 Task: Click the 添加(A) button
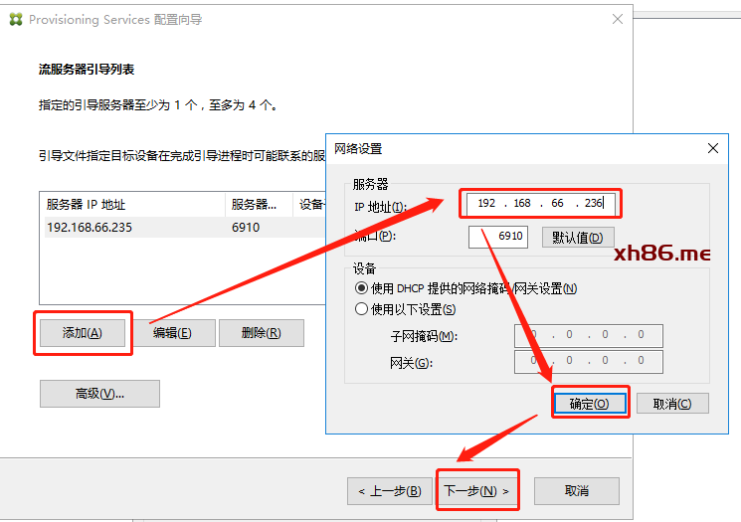[x=83, y=333]
